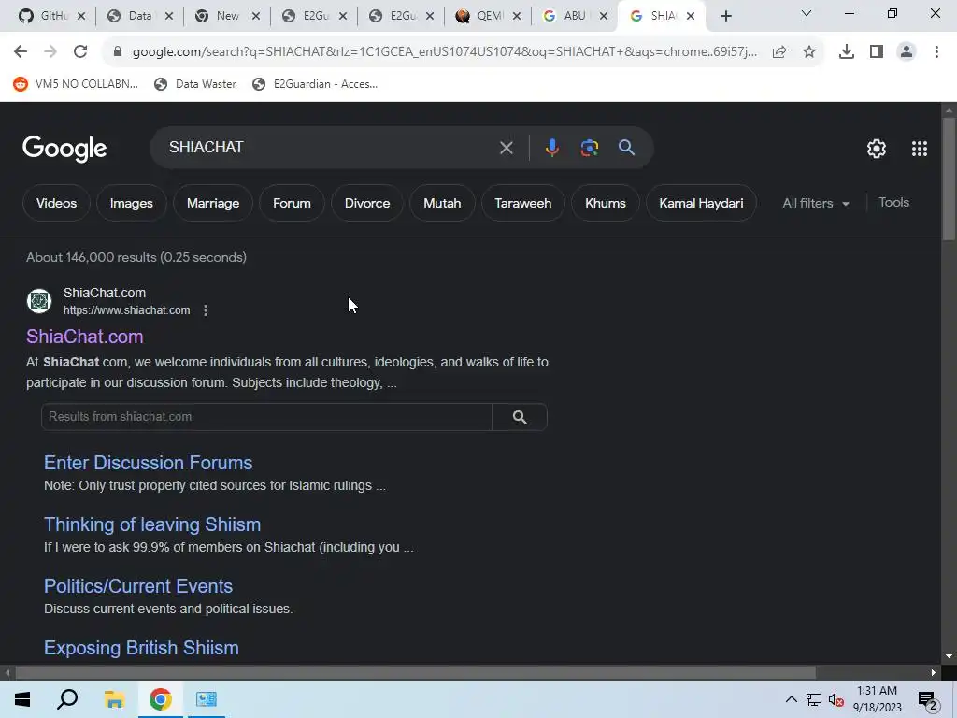957x718 pixels.
Task: Open Exposing British Shiism link
Action: tap(142, 648)
